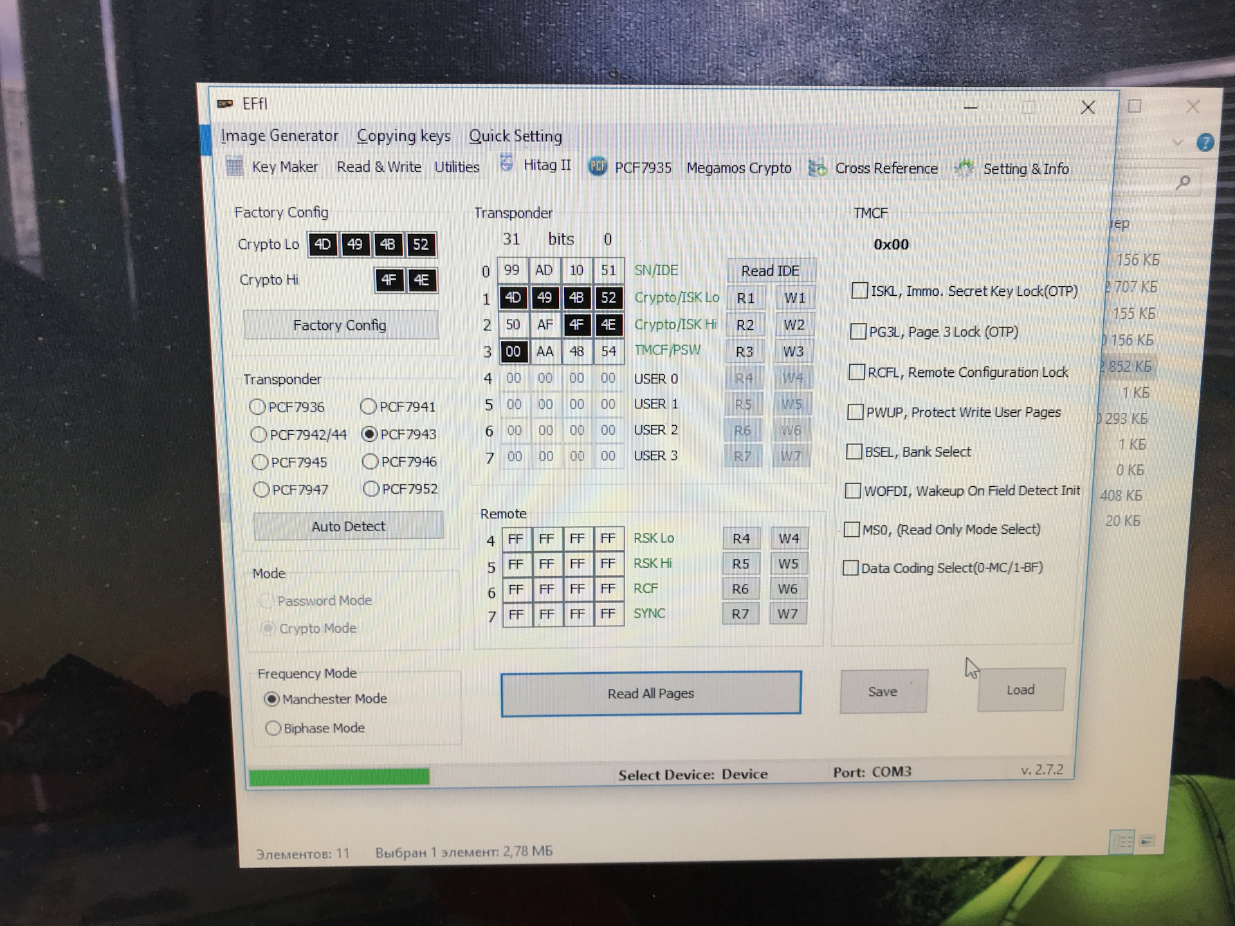Viewport: 1235px width, 926px height.
Task: Enable ISKL Immo Secret Key Lock checkbox
Action: point(859,291)
